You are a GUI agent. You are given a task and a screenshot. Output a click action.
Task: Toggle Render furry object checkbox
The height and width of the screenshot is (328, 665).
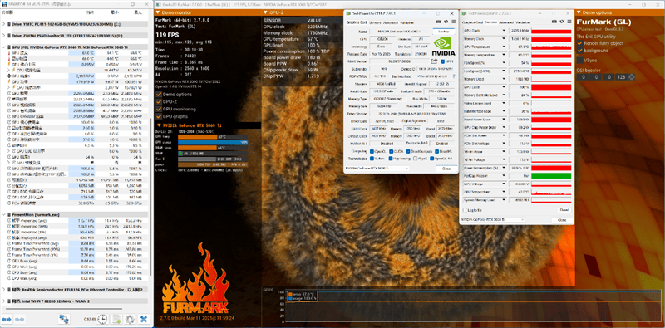tap(579, 43)
